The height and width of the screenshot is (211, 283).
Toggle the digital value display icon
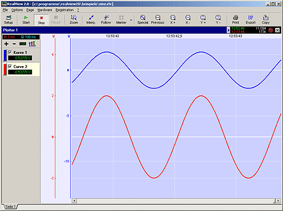[x=23, y=44]
